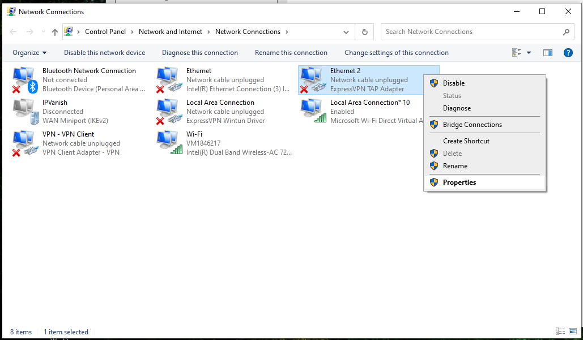
Task: Select the IPVanish connection icon
Action: 25,111
